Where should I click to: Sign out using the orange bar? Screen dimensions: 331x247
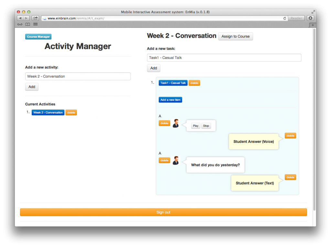(164, 212)
